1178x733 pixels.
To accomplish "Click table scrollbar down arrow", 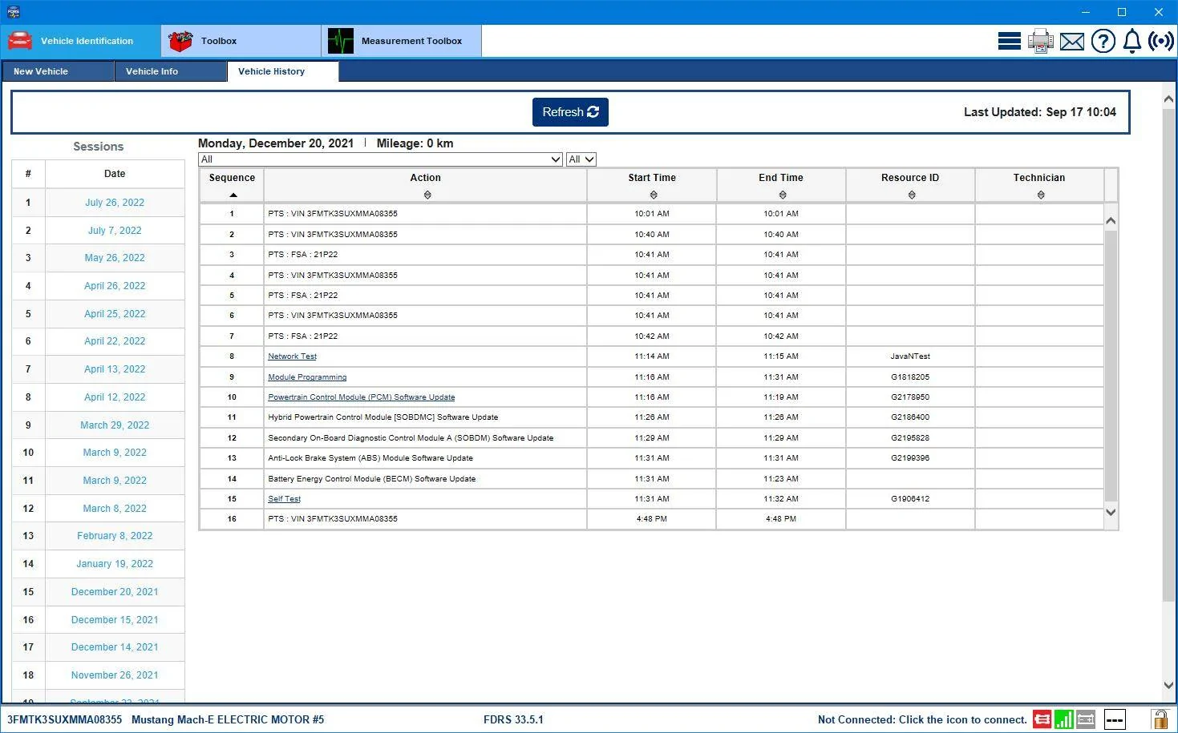I will 1111,513.
